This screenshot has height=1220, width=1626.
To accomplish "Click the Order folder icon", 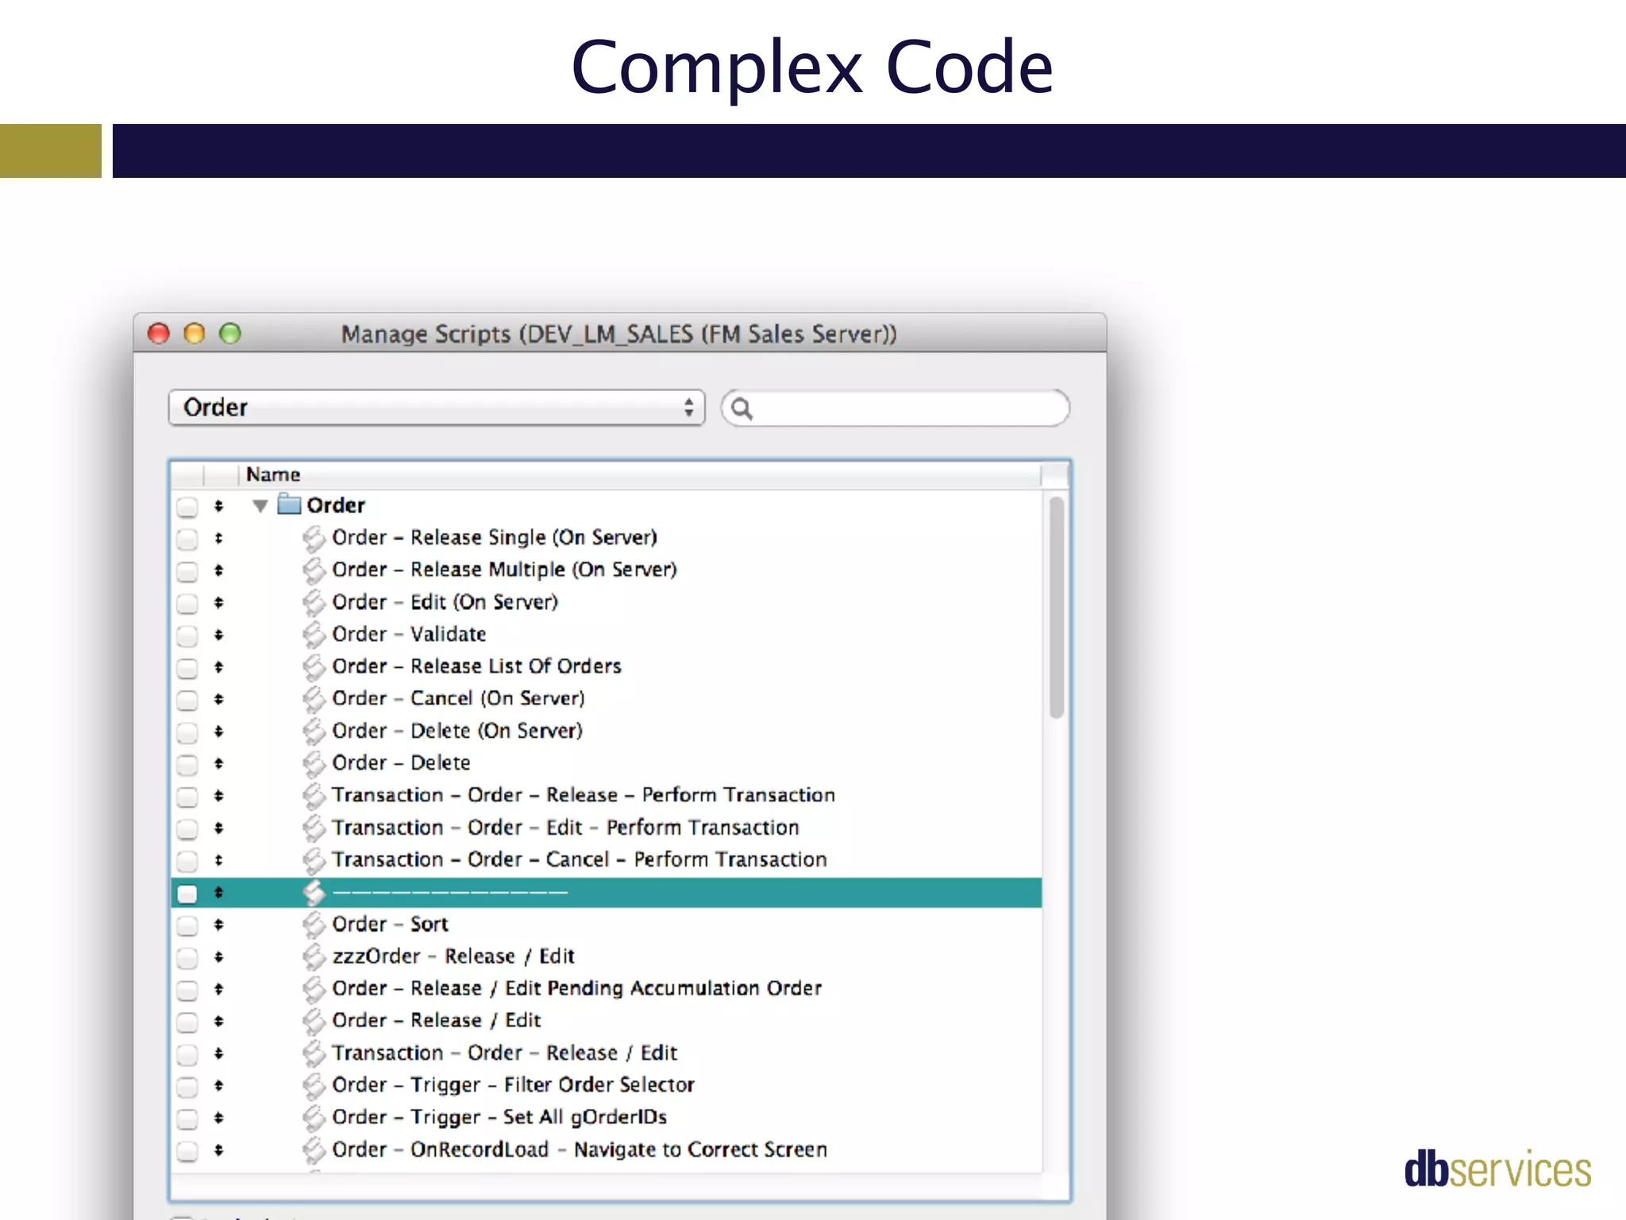I will pyautogui.click(x=289, y=505).
